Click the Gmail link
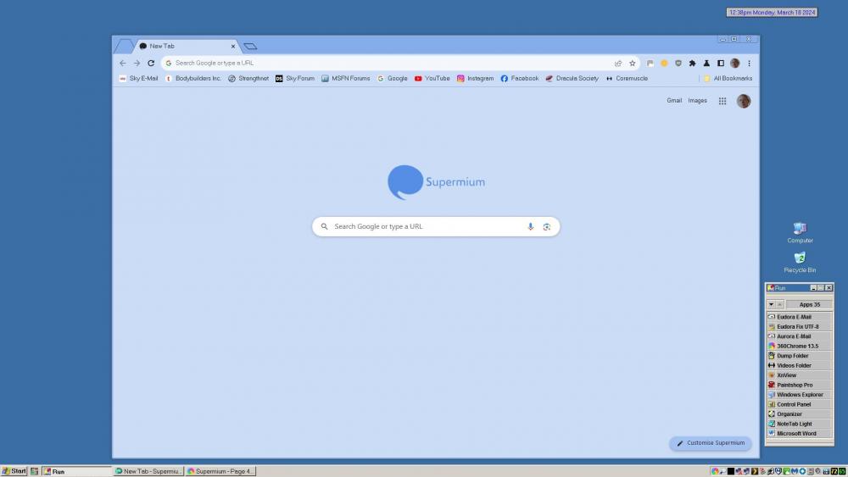The height and width of the screenshot is (477, 848). [x=674, y=101]
